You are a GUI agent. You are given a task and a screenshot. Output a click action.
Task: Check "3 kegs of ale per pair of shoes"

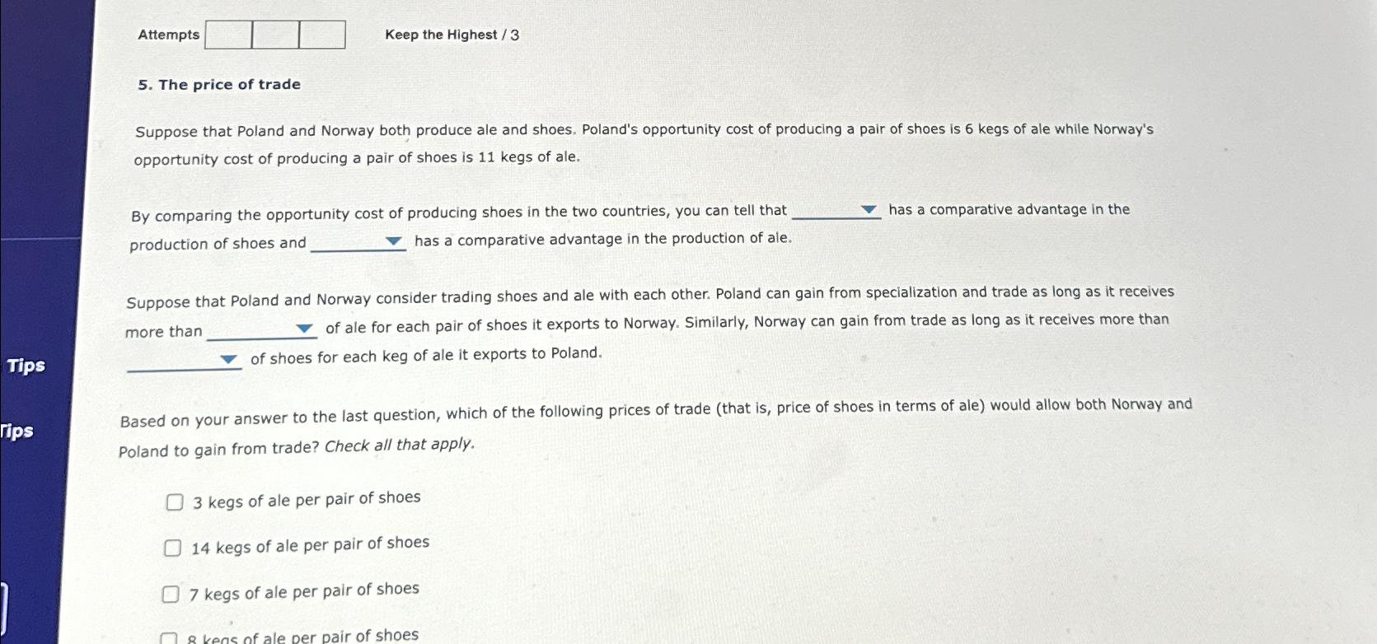(x=173, y=502)
